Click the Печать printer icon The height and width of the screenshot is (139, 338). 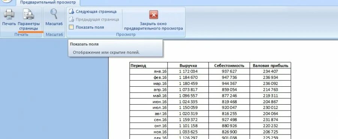pos(9,15)
